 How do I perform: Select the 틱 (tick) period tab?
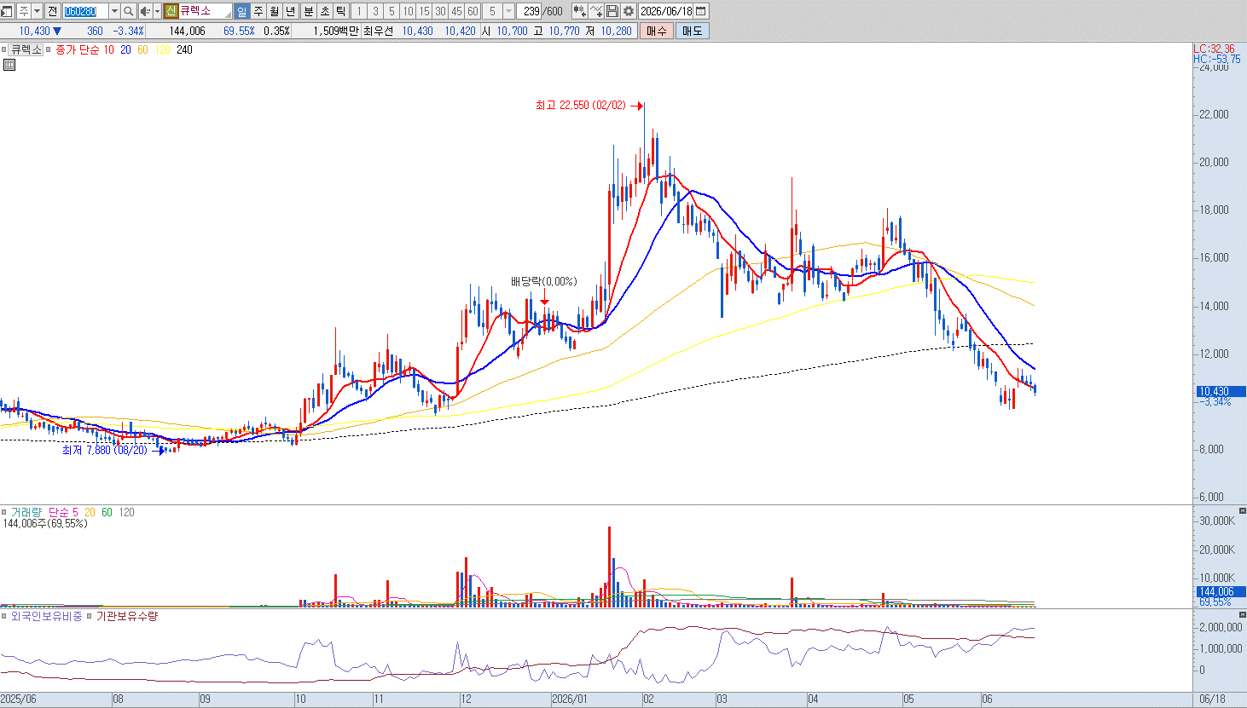(341, 11)
